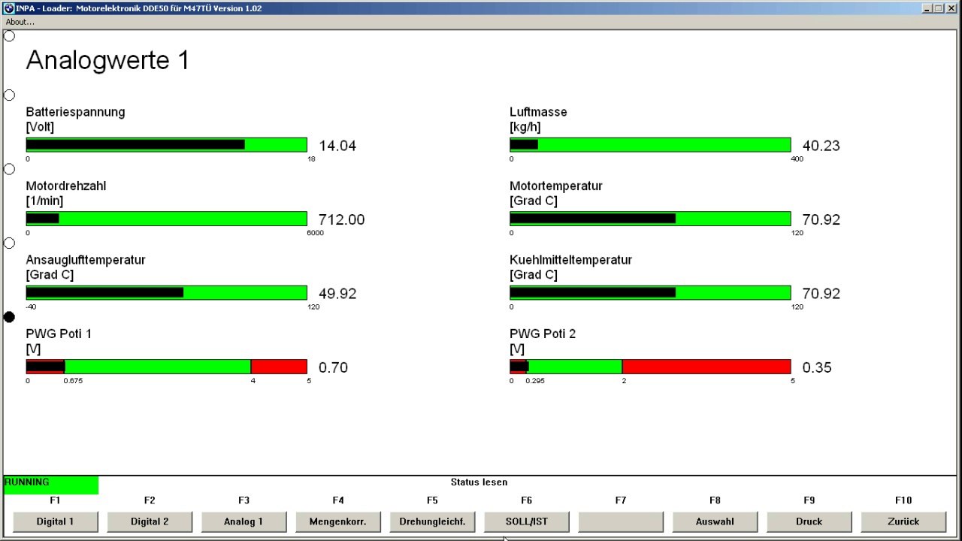962x541 pixels.
Task: Click the Analogwerte 1 heading
Action: (x=107, y=60)
